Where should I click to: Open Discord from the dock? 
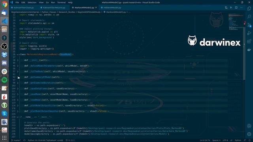(4, 63)
